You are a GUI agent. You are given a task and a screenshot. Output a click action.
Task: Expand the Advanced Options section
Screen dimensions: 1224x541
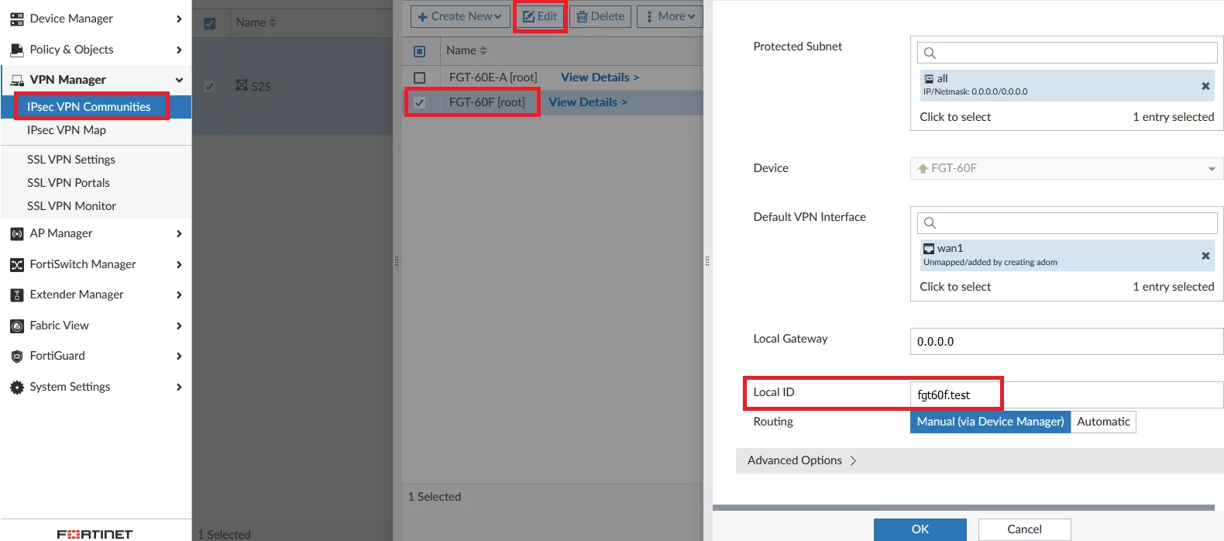[979, 460]
